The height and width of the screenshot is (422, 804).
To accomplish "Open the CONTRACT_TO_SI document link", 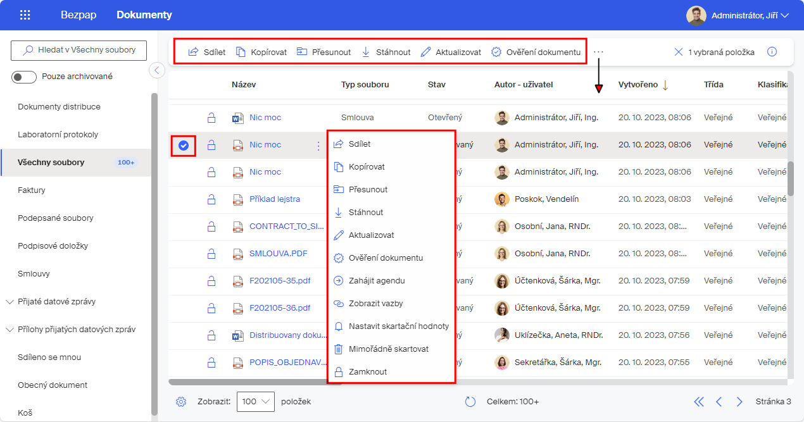I will [287, 227].
